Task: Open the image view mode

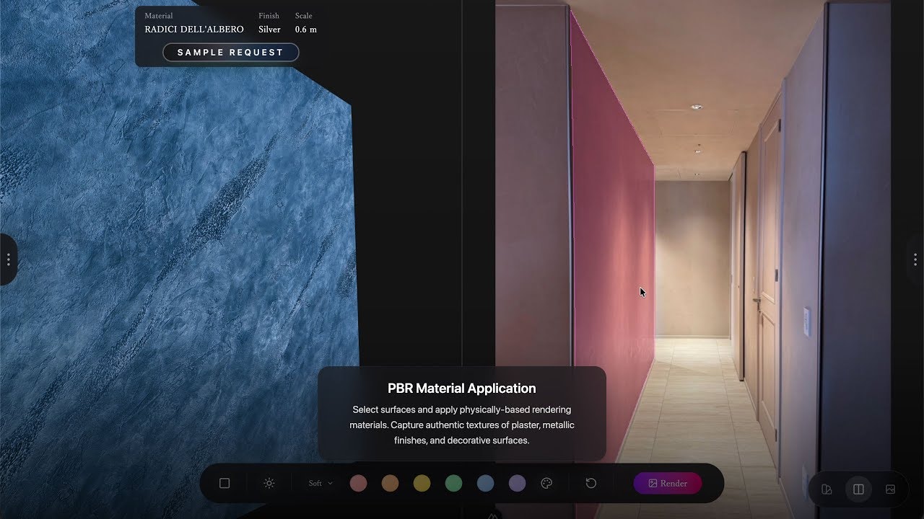Action: 890,489
